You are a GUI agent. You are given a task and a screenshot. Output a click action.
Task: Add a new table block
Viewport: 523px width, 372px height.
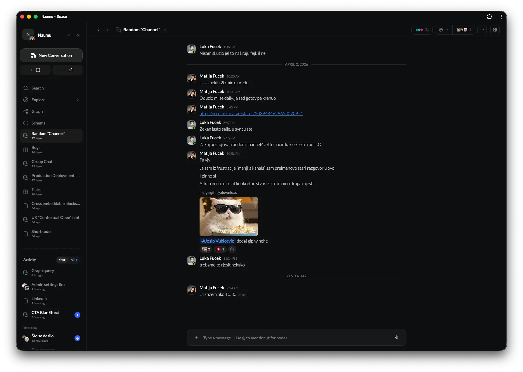[x=35, y=70]
